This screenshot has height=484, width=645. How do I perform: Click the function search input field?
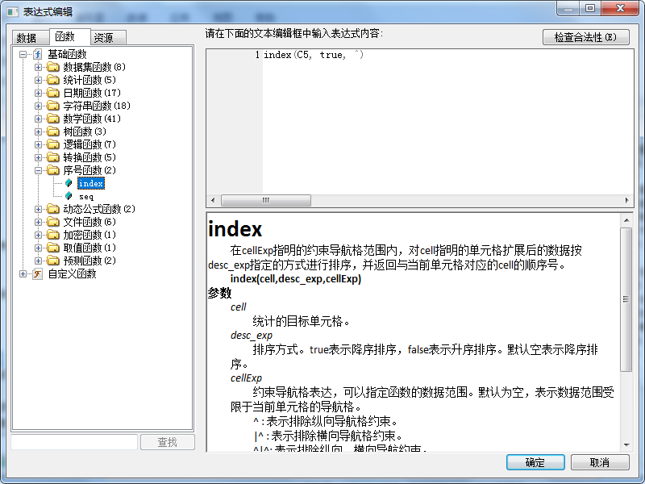coord(73,442)
